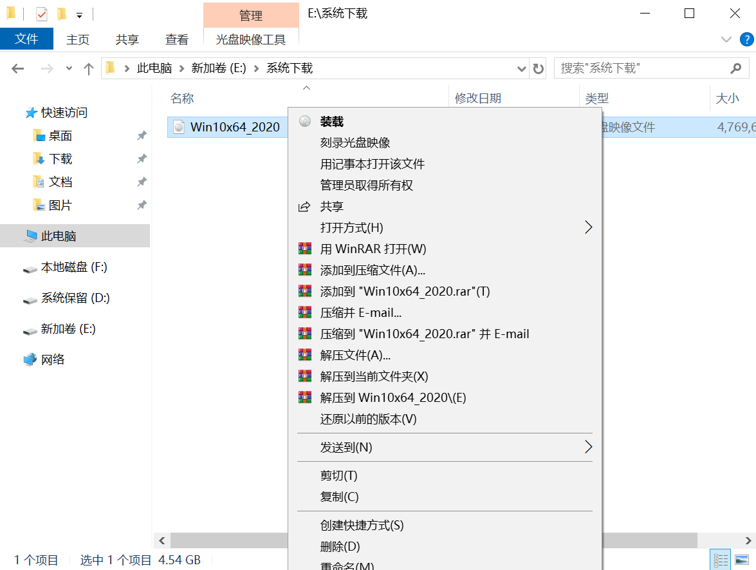The height and width of the screenshot is (570, 756).
Task: Click the Back navigation arrow
Action: (x=18, y=68)
